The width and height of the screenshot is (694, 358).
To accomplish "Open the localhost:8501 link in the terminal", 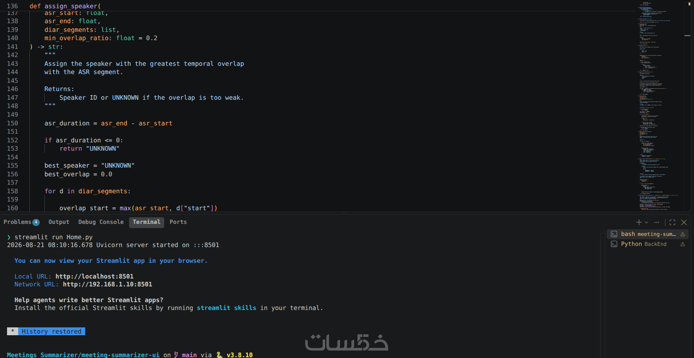I will click(x=94, y=276).
